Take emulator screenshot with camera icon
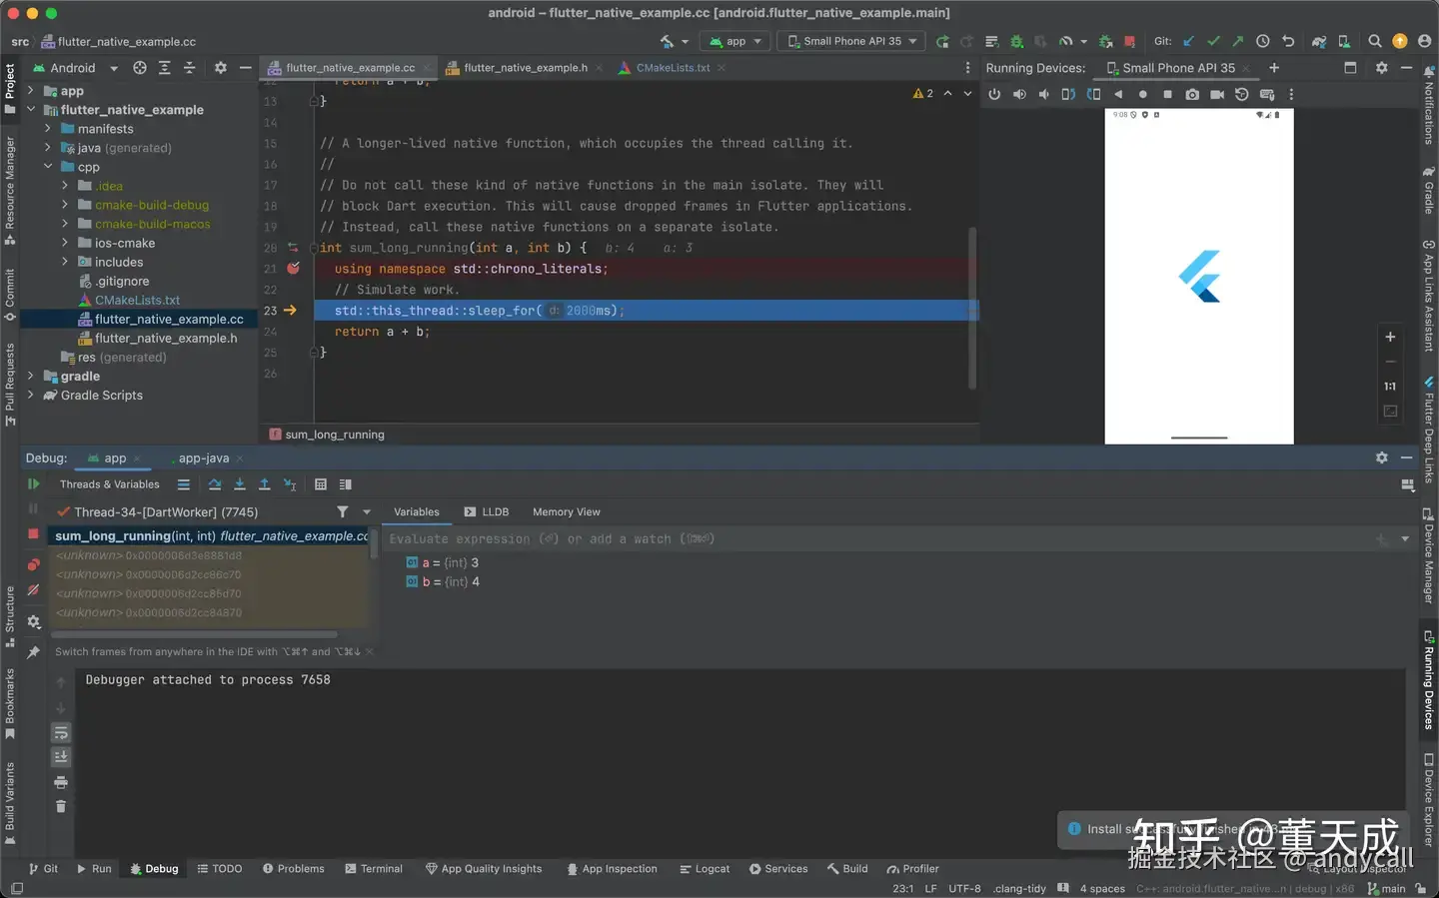 pos(1192,95)
